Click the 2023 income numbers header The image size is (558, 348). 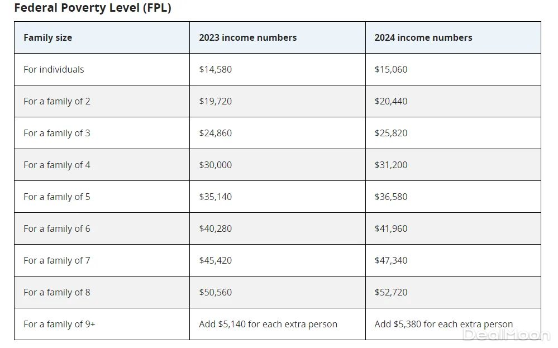tap(247, 37)
